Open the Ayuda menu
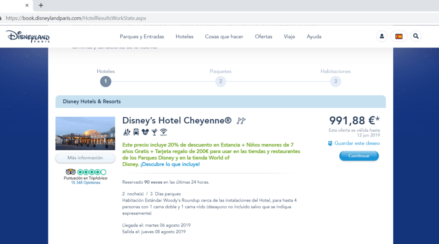 [314, 37]
